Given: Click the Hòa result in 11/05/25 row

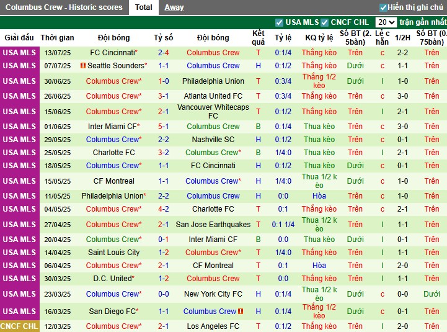Looking at the screenshot, I should pos(319,196).
